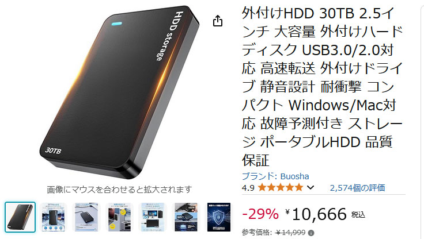Select the second thumbnail with the HDD feature poster
Viewport: 424px width, 239px height.
[x=53, y=217]
